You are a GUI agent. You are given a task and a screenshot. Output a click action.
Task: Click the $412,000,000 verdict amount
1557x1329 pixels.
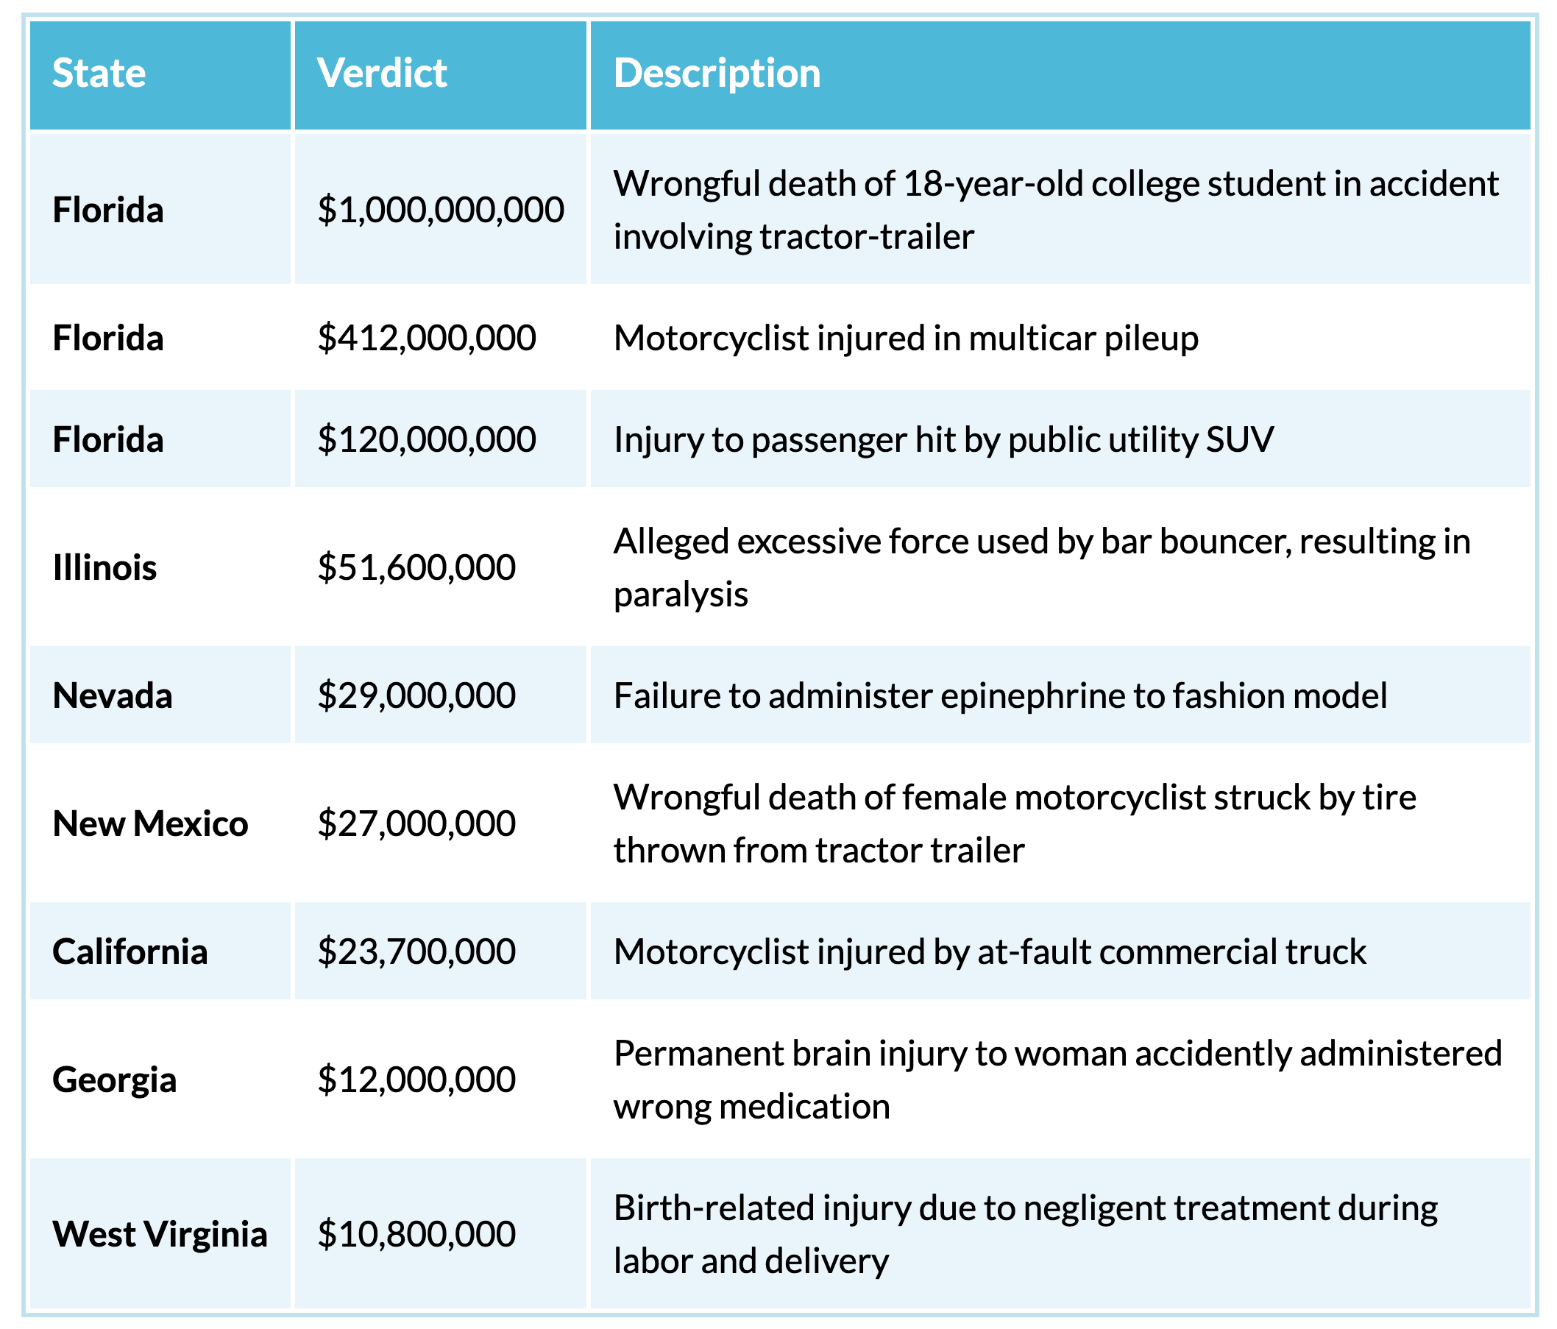[427, 339]
